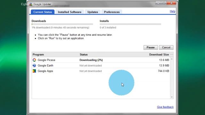Click the Google Earth globe icon
The width and height of the screenshot is (205, 115).
[x=34, y=65]
